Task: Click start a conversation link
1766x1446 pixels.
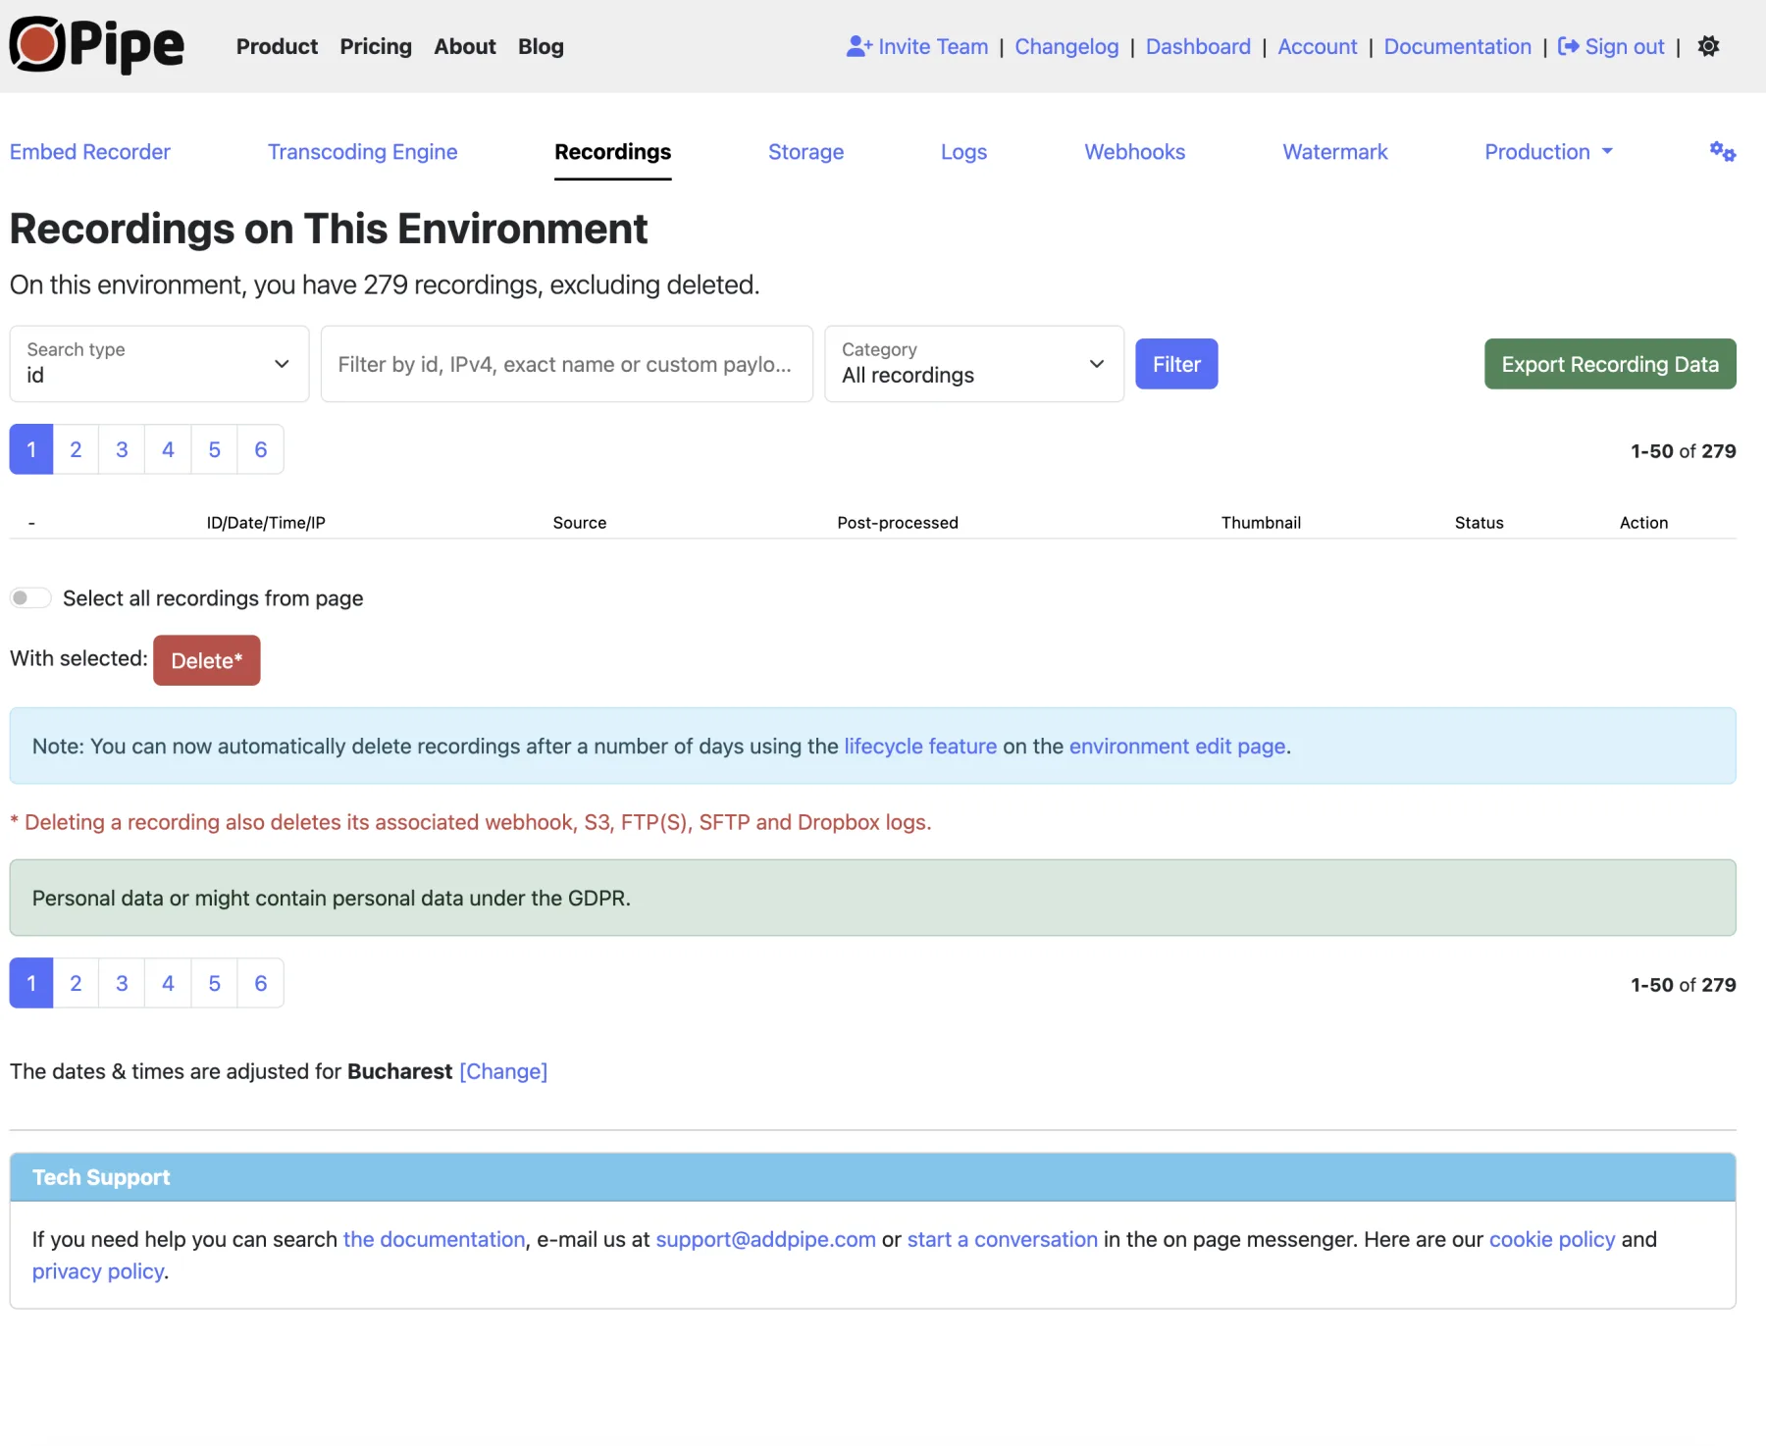Action: tap(1003, 1239)
